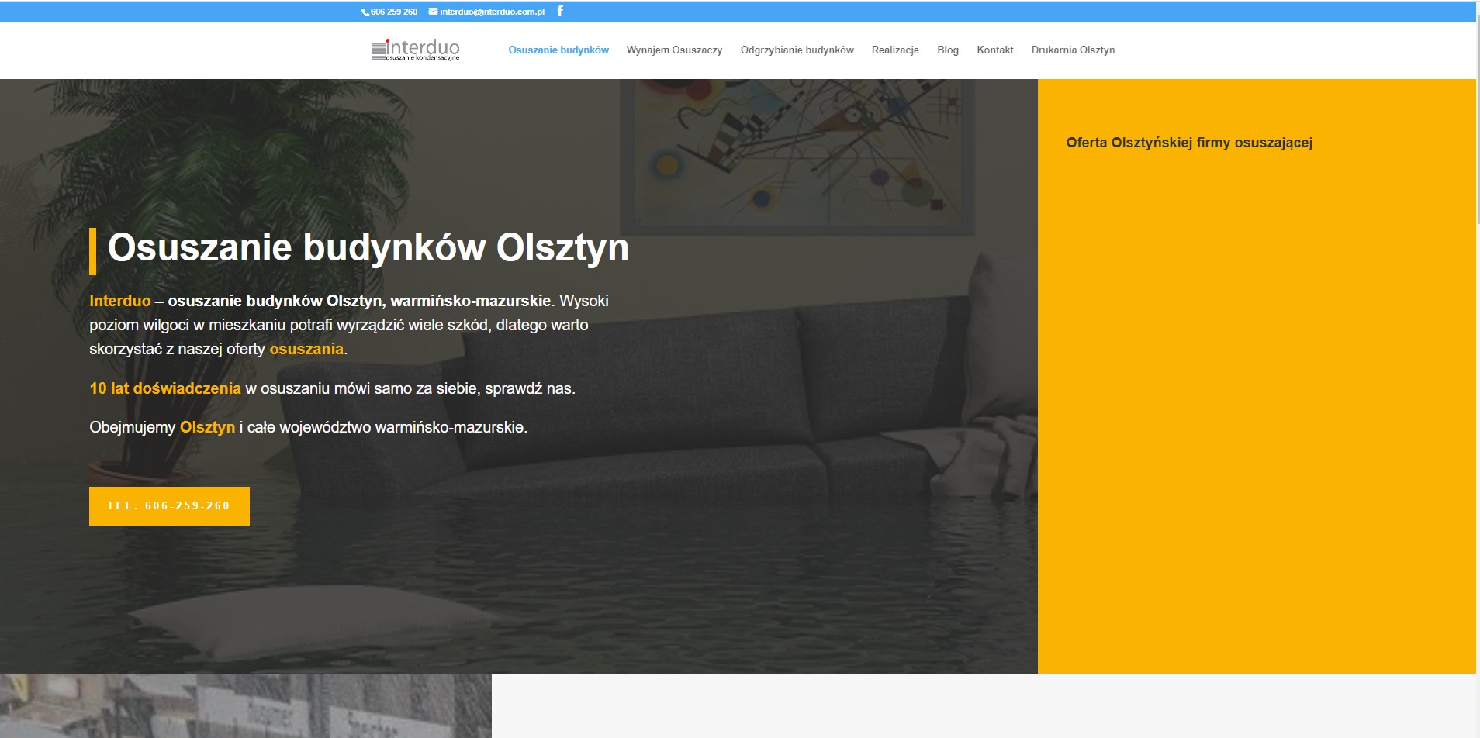Open the Kontakt page
Viewport: 1480px width, 738px height.
tap(995, 50)
